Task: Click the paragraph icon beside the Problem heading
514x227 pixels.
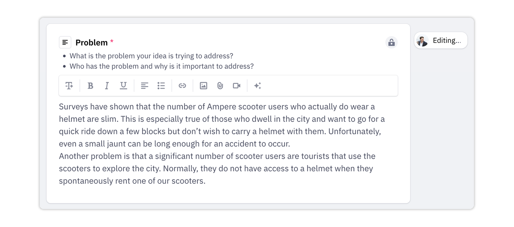Action: (x=65, y=42)
